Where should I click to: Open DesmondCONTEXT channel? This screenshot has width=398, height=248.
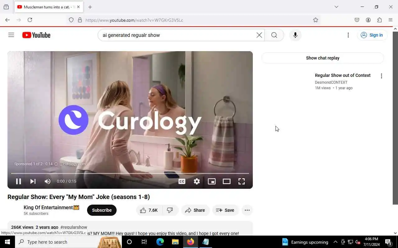[x=331, y=82]
